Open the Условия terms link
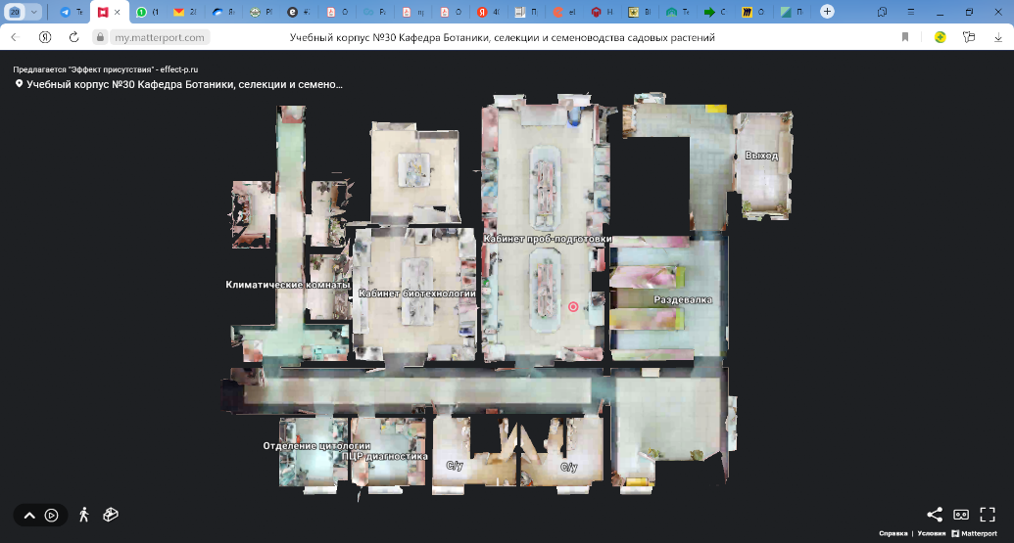The height and width of the screenshot is (543, 1014). [931, 534]
